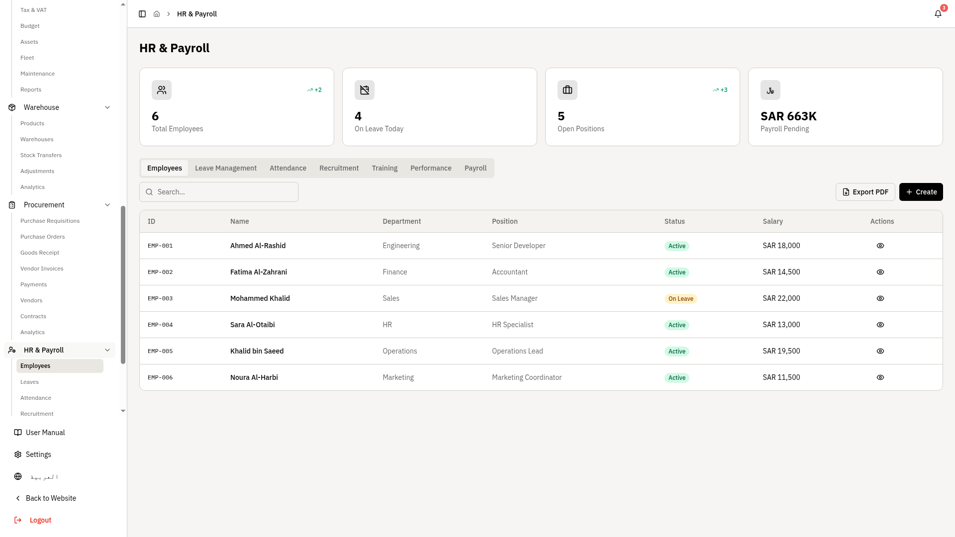Screen dimensions: 955x537
Task: Collapse the Warehouse sidebar section
Action: (107, 107)
